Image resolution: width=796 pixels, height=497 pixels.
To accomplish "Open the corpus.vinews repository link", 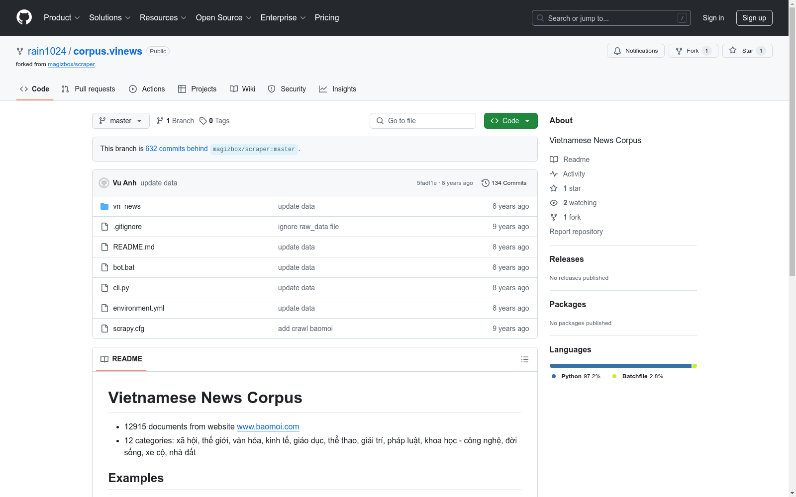I will (x=108, y=51).
